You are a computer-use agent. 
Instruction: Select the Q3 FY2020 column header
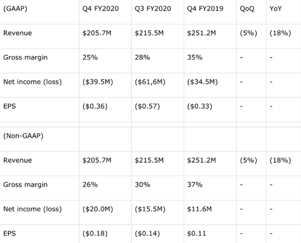(153, 9)
